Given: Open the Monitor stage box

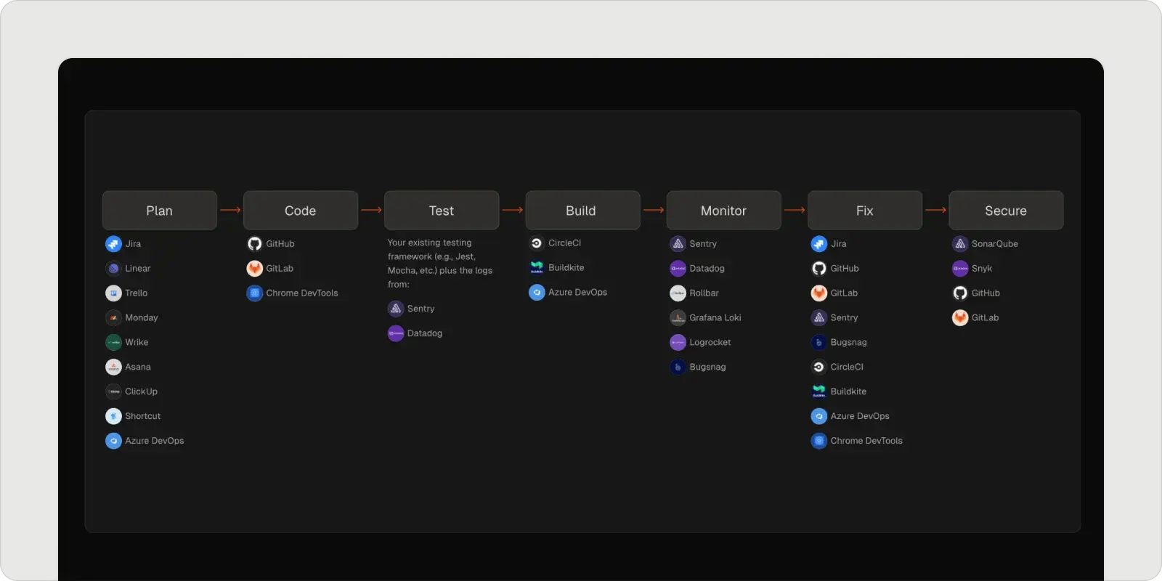Looking at the screenshot, I should click(723, 211).
